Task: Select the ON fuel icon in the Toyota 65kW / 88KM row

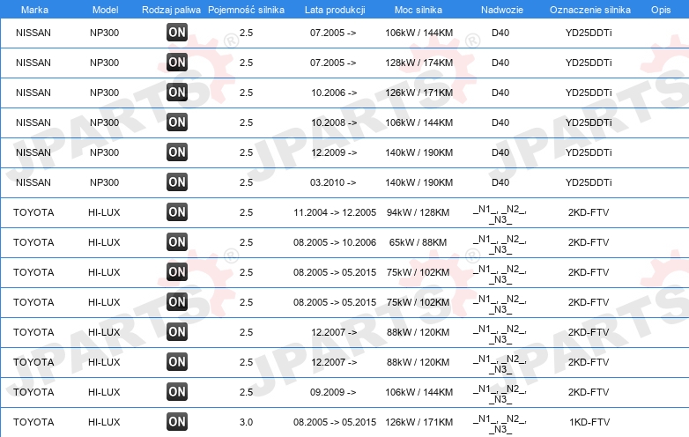Action: (x=177, y=242)
